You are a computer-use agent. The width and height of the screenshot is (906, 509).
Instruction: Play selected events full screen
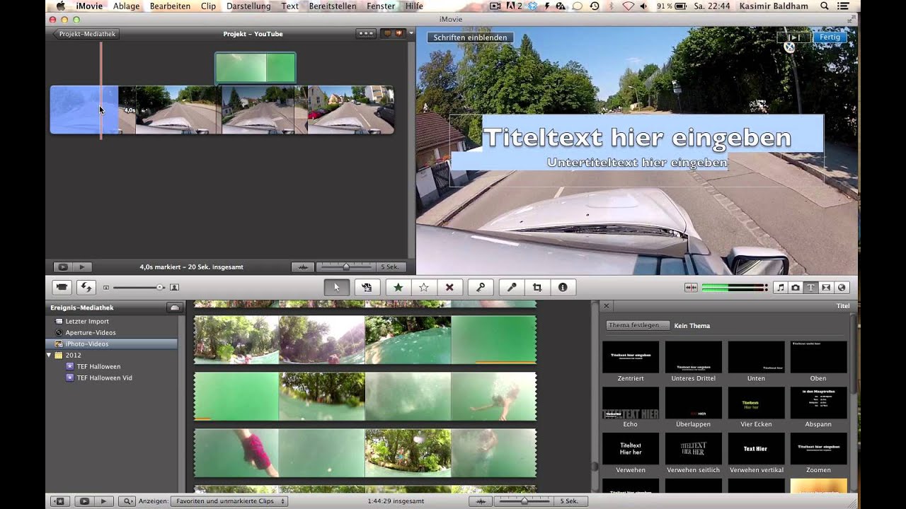[x=84, y=501]
